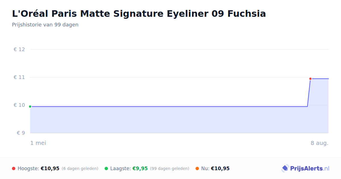This screenshot has width=341, height=179.
Task: Click the red Hoogste legend dot
Action: pyautogui.click(x=14, y=168)
